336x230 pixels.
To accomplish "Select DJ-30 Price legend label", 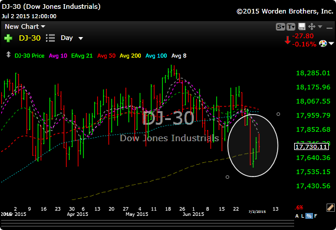I will click(x=29, y=56).
